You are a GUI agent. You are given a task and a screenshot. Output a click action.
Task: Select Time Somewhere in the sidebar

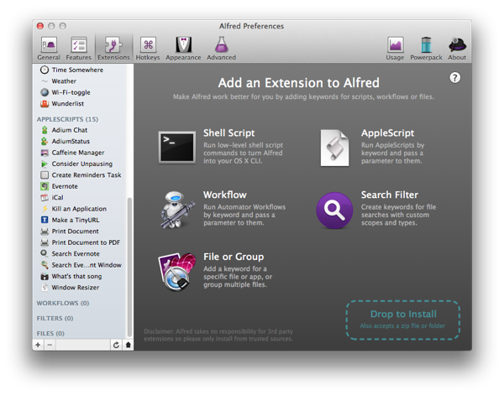[x=77, y=70]
